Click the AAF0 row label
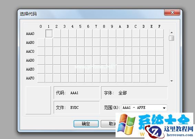The height and width of the screenshot is (139, 195). [x=30, y=78]
